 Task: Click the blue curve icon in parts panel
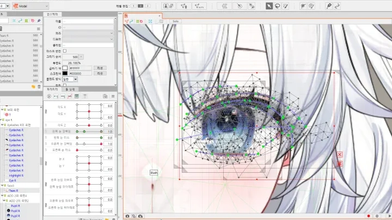tap(20, 21)
